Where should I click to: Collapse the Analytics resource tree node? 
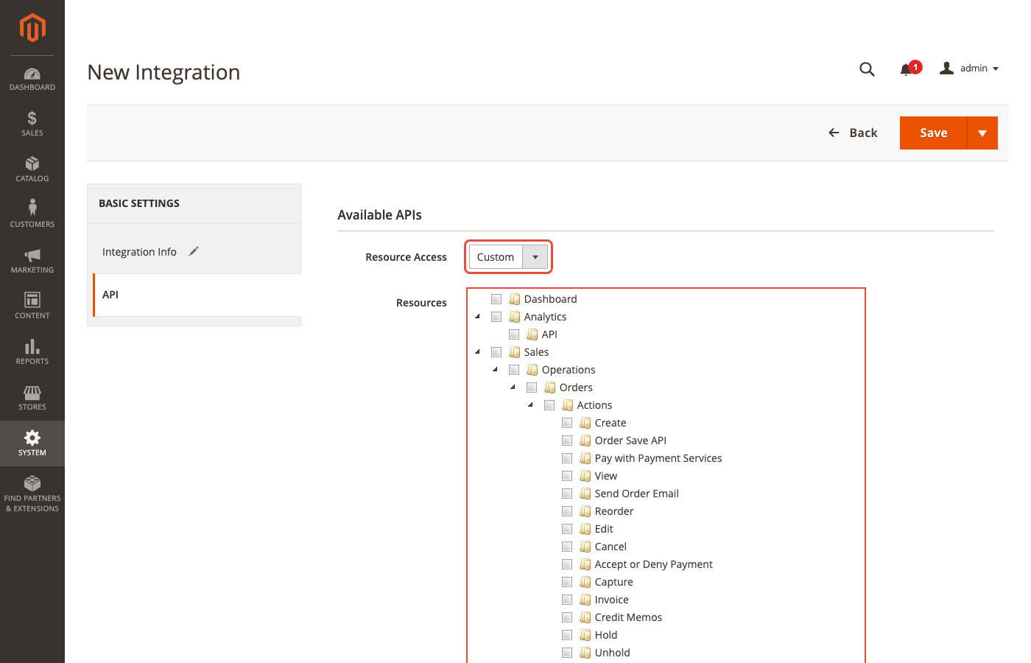(477, 316)
